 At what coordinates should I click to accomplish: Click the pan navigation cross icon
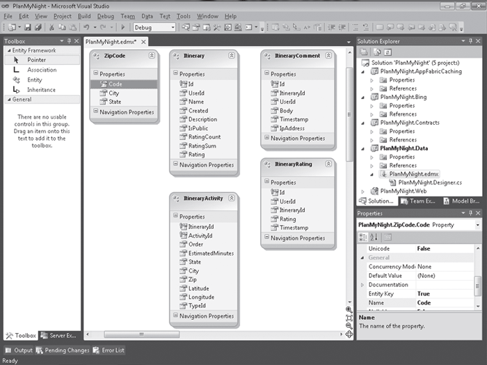tap(349, 334)
